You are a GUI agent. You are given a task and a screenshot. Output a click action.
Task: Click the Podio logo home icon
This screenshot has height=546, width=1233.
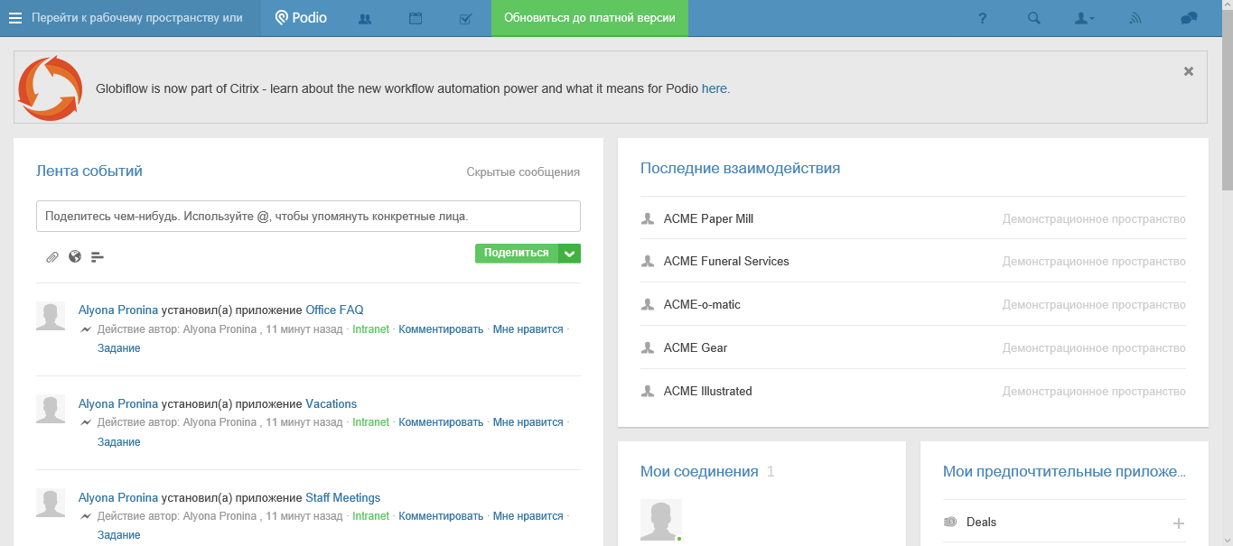[301, 18]
